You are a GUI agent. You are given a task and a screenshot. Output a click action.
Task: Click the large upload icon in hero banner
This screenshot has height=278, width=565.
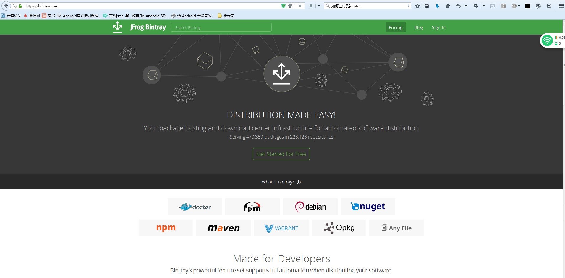[281, 74]
